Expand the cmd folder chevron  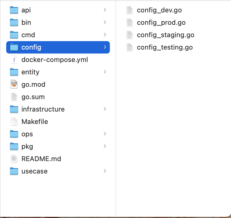105,35
